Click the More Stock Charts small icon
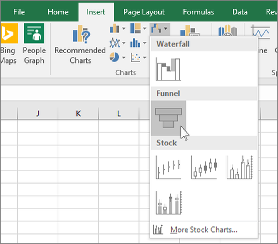The height and width of the screenshot is (244, 278). tap(158, 230)
